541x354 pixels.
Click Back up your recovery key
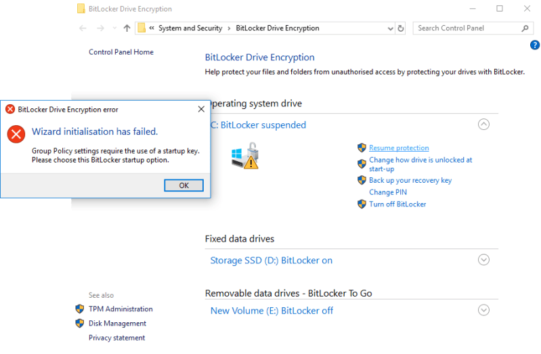410,180
